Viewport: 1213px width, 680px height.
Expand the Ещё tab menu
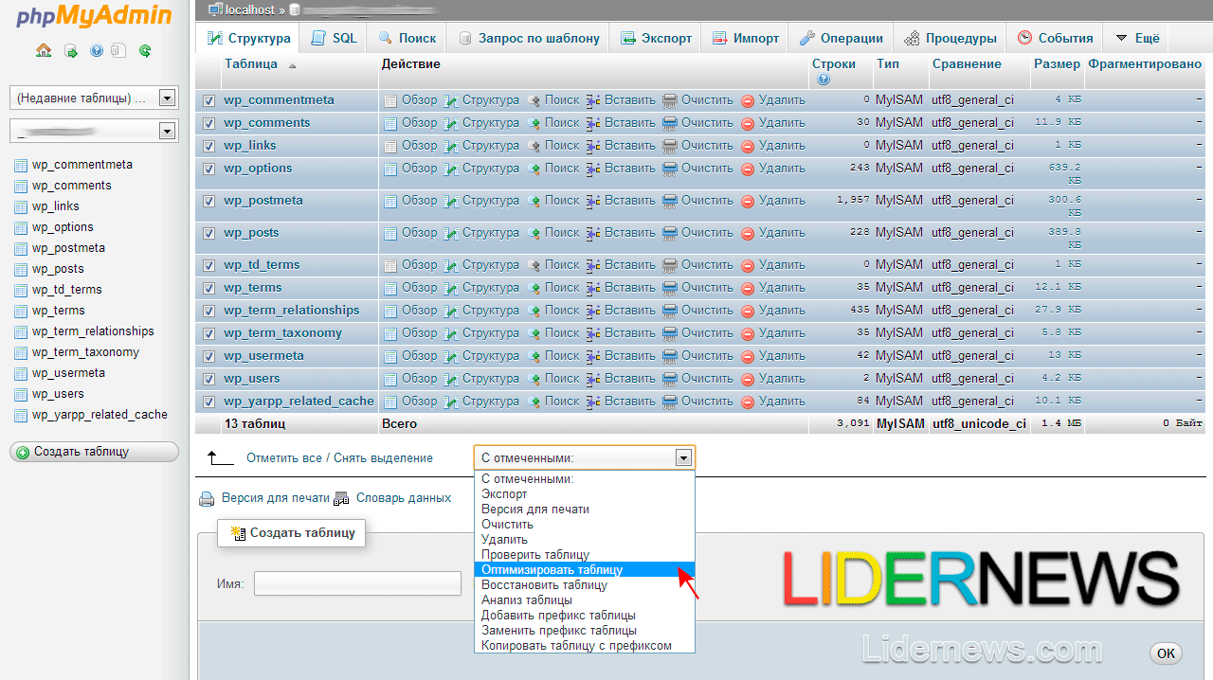click(1136, 39)
